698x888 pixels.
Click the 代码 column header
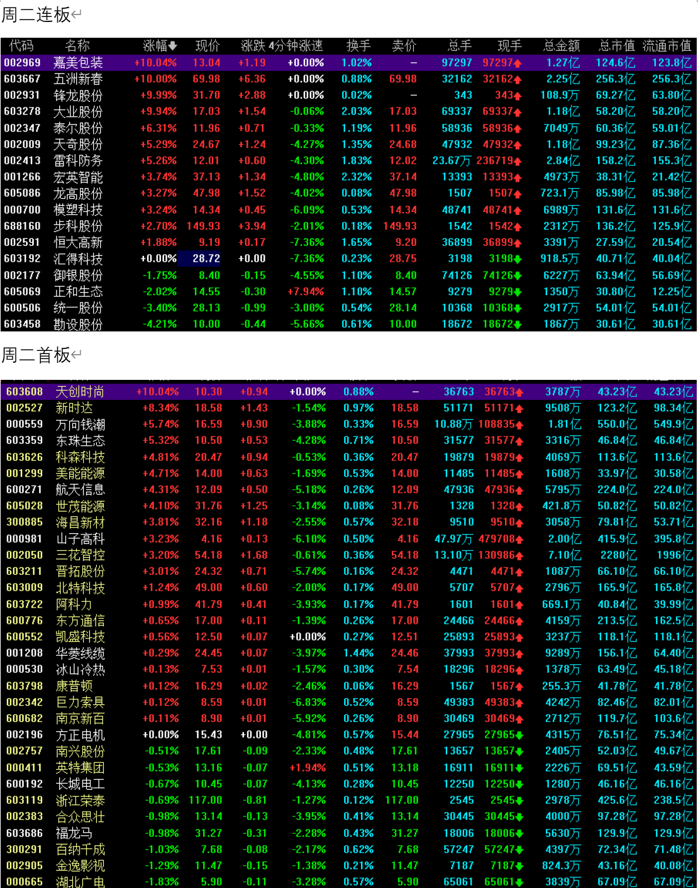pyautogui.click(x=21, y=46)
